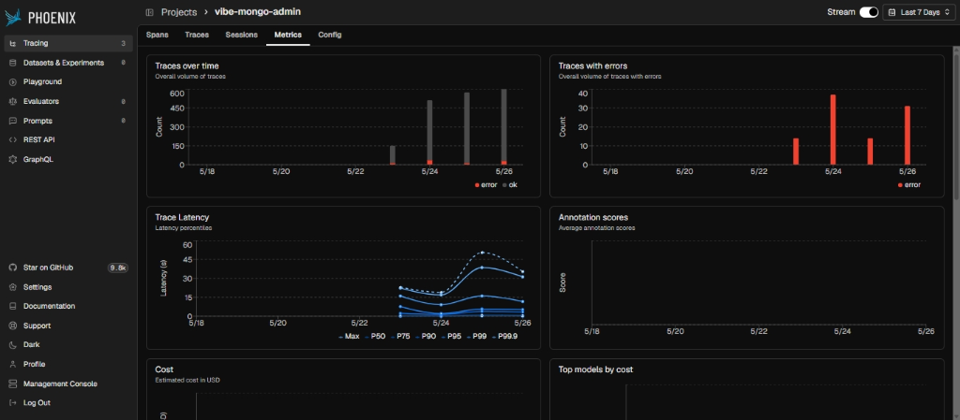Image resolution: width=960 pixels, height=420 pixels.
Task: Click the Star on GitHub icon
Action: coord(13,268)
